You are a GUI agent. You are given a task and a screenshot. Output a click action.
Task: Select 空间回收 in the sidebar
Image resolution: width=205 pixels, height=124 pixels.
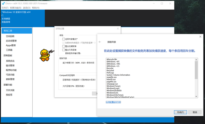(10, 36)
